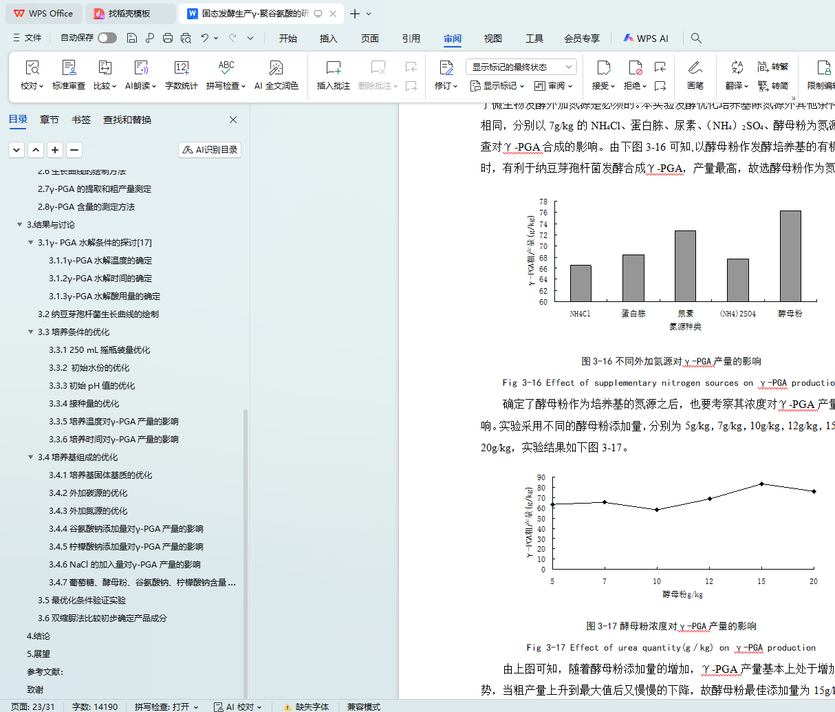
Task: Click the 插入批注 insert comment icon
Action: point(333,68)
